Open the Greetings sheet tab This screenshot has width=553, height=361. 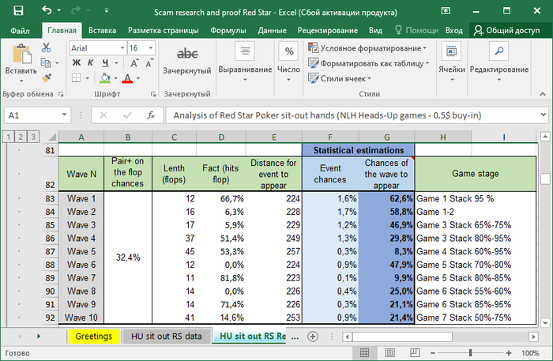pos(93,337)
